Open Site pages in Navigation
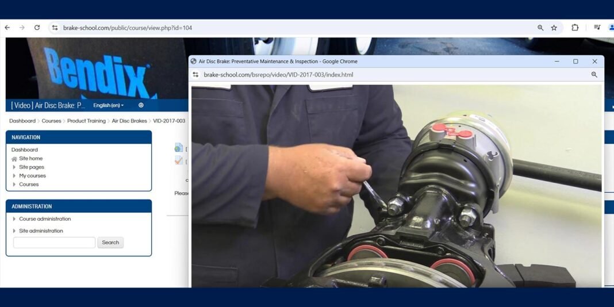Screen dimensions: 614x307 32,167
